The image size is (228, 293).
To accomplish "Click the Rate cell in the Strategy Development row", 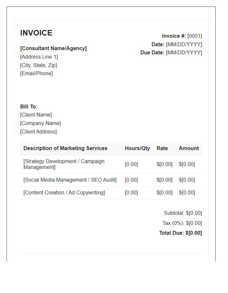I will 164,164.
